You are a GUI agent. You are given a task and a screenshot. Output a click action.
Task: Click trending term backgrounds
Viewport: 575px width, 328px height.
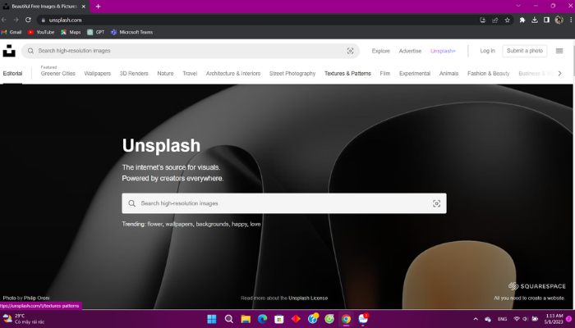212,224
